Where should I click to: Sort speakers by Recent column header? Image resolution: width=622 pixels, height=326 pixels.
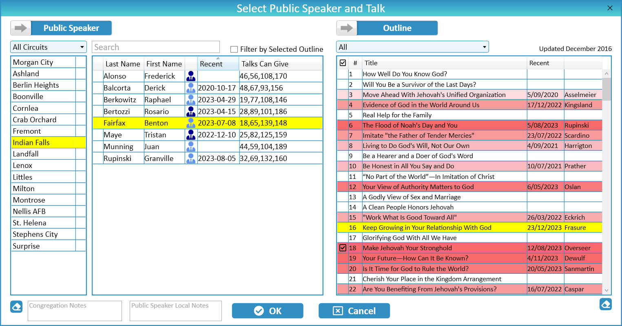point(218,64)
